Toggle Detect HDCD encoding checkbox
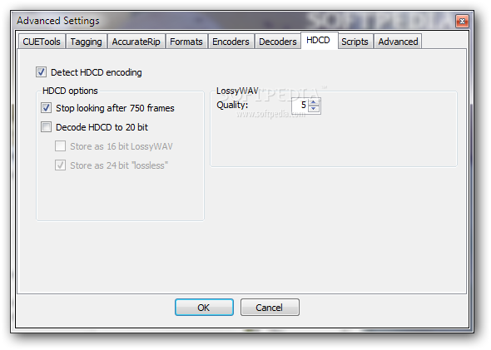 click(x=42, y=72)
